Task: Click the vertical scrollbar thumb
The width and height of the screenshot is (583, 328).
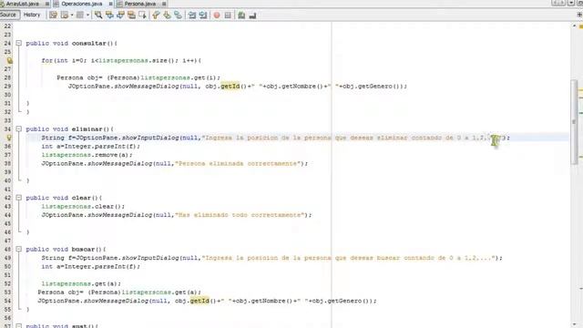Action: pyautogui.click(x=575, y=121)
